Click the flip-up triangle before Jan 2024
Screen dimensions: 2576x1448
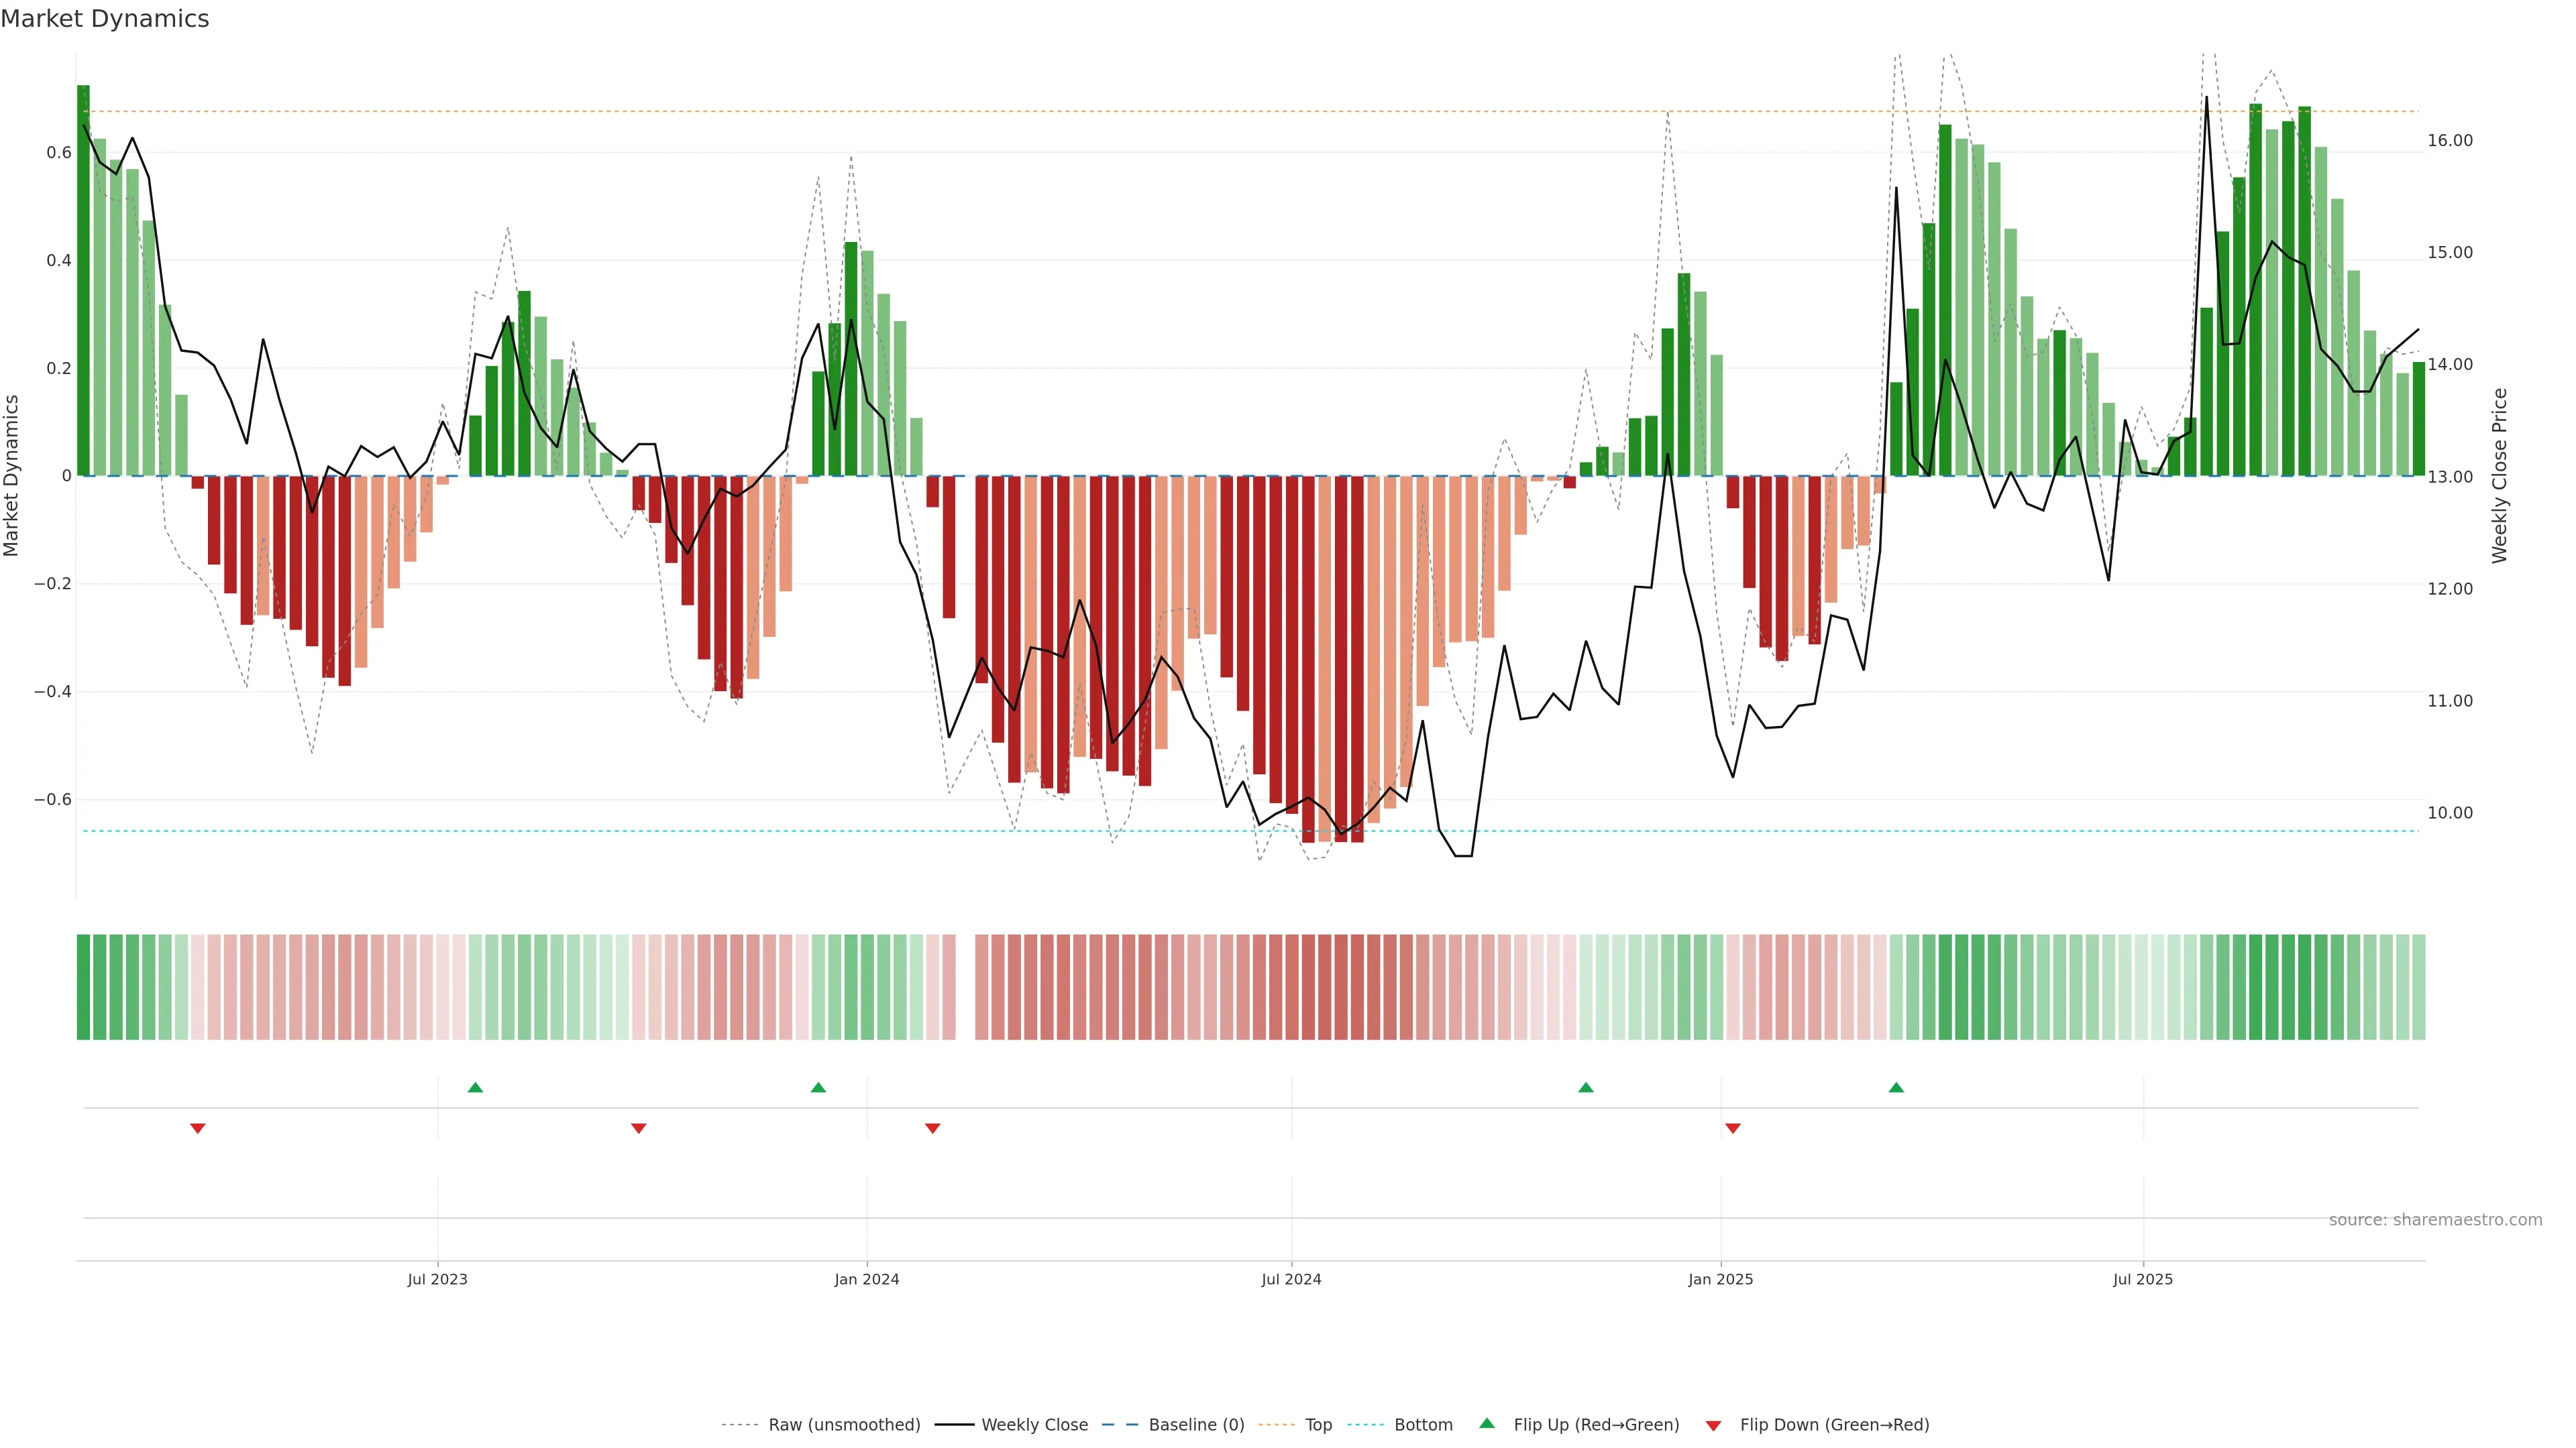click(818, 1087)
